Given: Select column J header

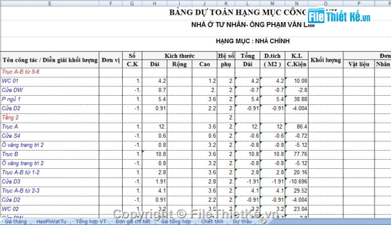Looking at the screenshot, I should pos(205,4).
